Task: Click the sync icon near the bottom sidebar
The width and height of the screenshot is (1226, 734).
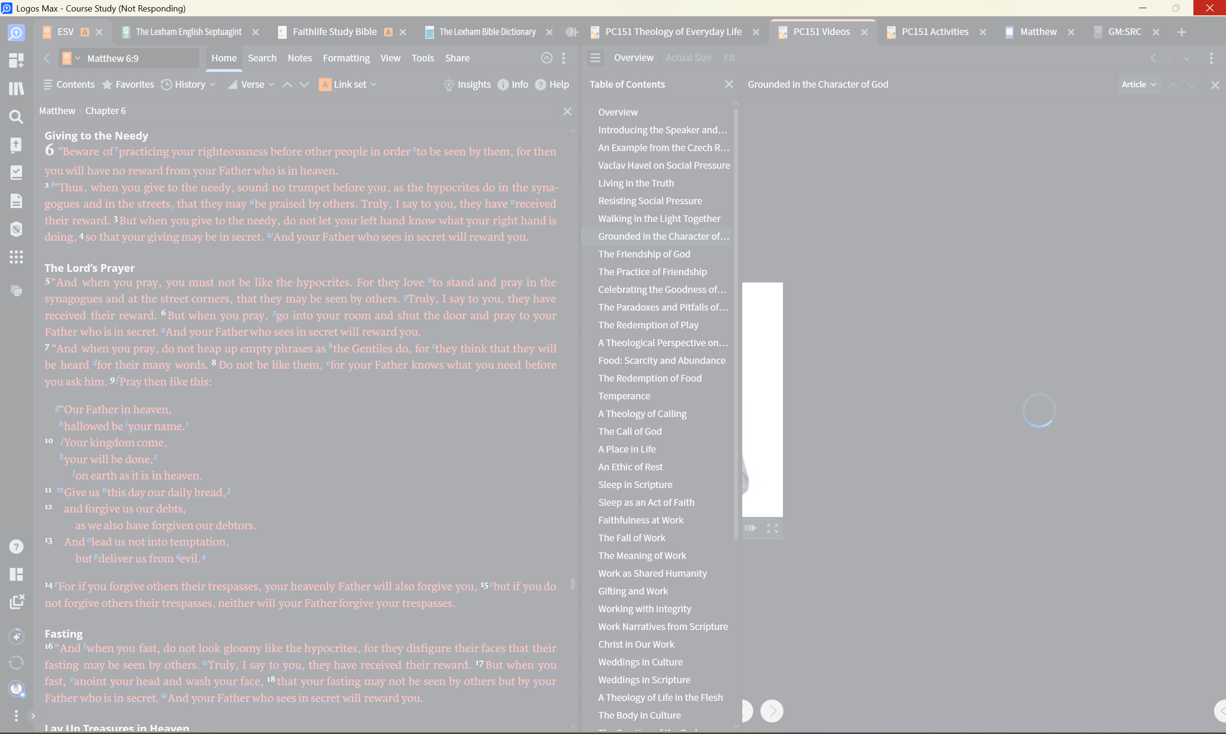Action: [x=16, y=663]
